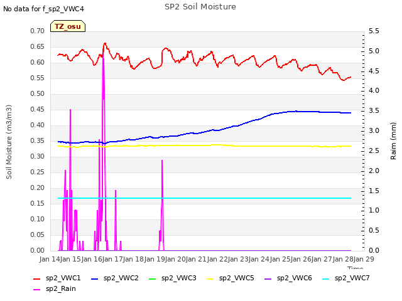The height and width of the screenshot is (301, 402).
Task: Click the TZ_osu tag label
Action: point(68,26)
